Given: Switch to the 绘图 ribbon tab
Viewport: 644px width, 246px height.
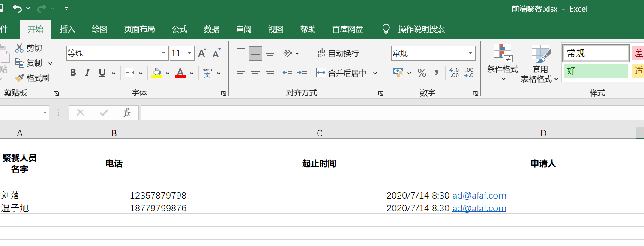Looking at the screenshot, I should [x=100, y=29].
